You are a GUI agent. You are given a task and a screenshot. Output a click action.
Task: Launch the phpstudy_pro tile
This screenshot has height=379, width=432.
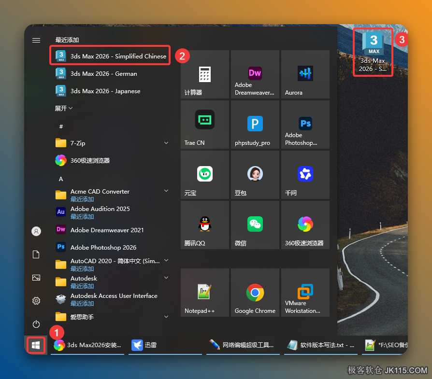[x=255, y=125]
